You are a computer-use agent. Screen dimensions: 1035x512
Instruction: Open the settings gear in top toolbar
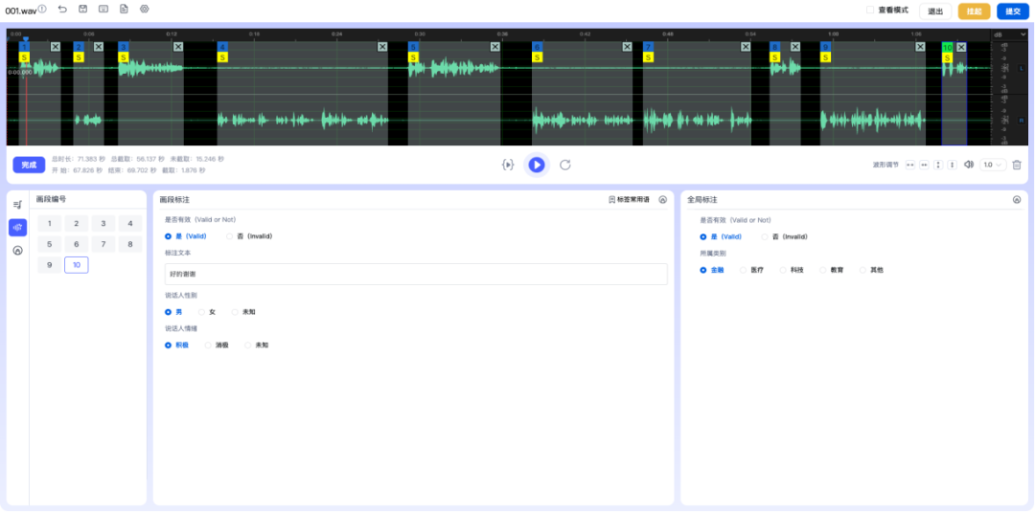[x=145, y=9]
